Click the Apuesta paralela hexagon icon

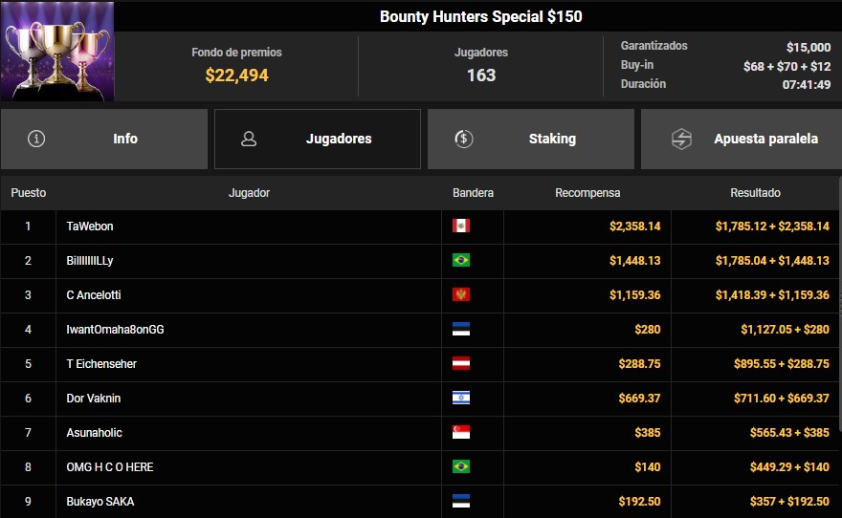point(681,139)
